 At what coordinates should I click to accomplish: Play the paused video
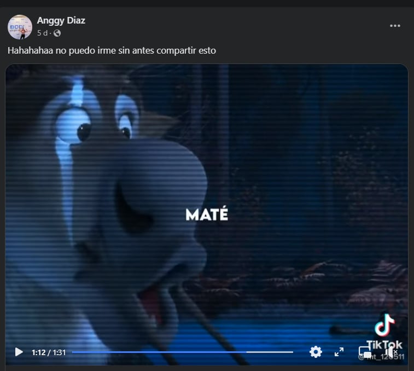[19, 352]
